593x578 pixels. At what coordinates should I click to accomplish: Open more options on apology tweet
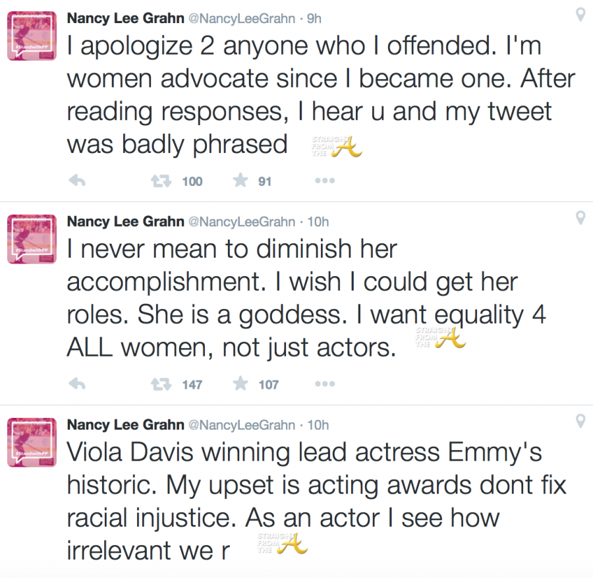click(324, 181)
